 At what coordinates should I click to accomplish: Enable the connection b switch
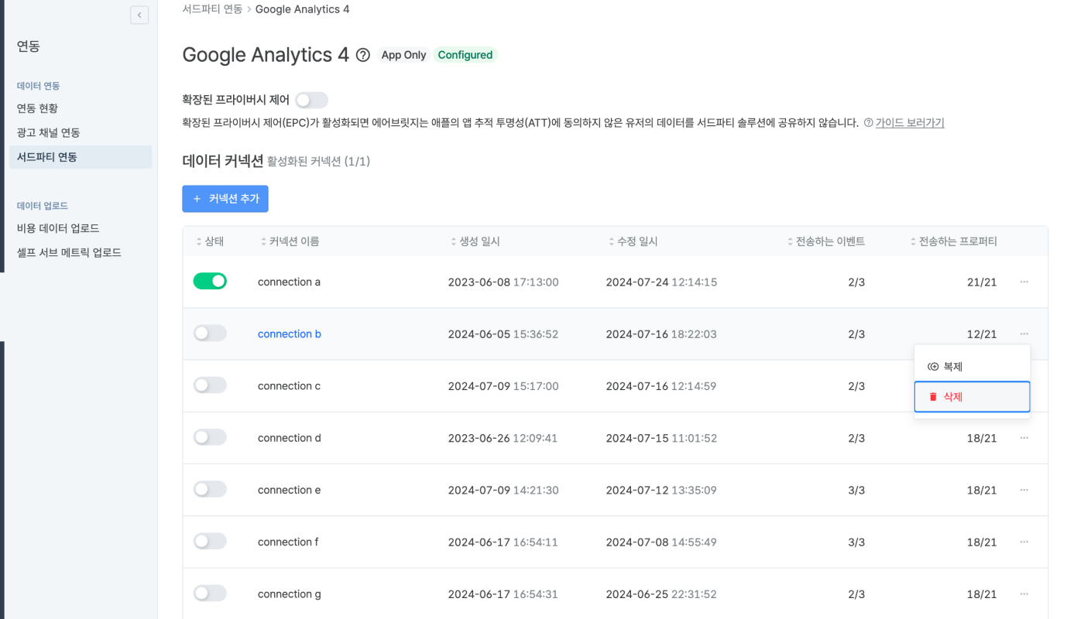(x=210, y=333)
